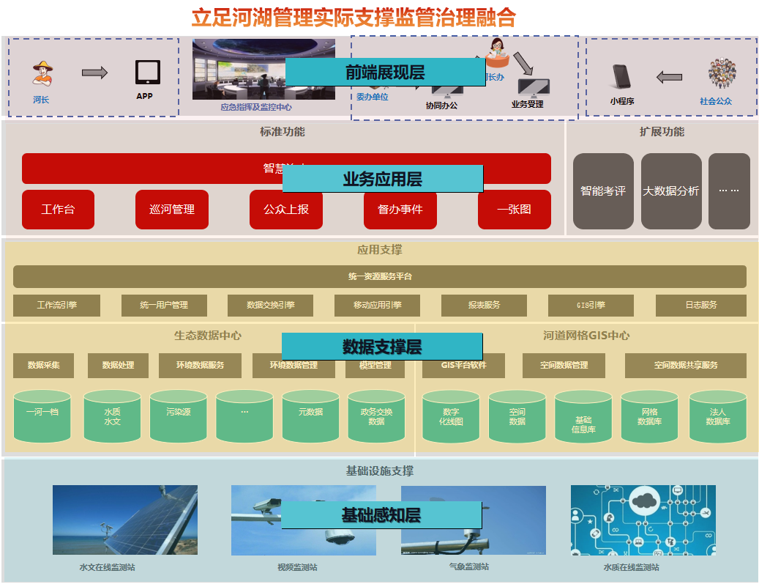The height and width of the screenshot is (587, 759).
Task: Open the 工作台 module button
Action: [x=58, y=210]
